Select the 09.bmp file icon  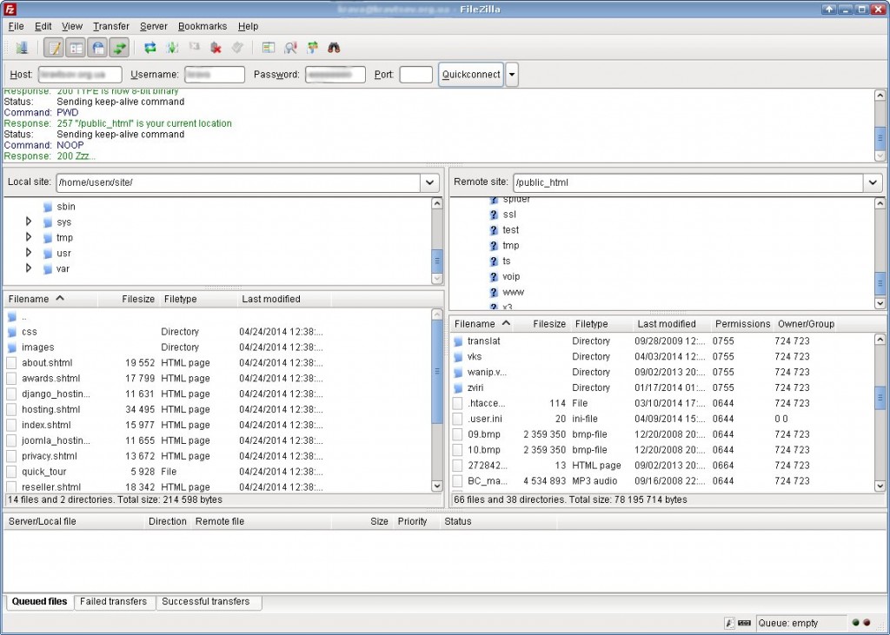[x=457, y=434]
